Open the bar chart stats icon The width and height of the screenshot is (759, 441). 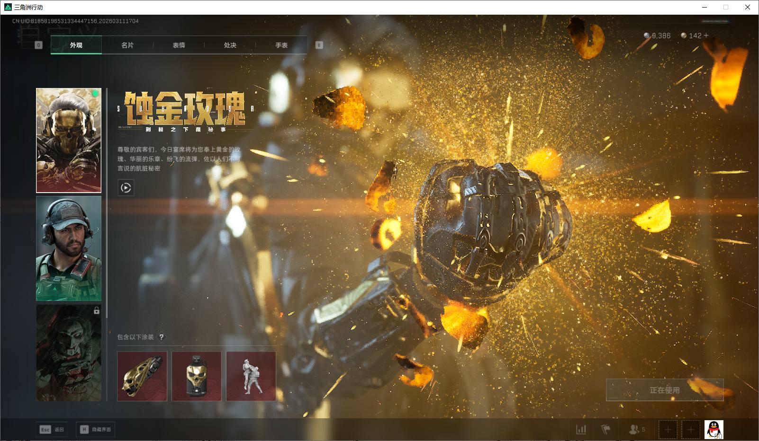(581, 429)
